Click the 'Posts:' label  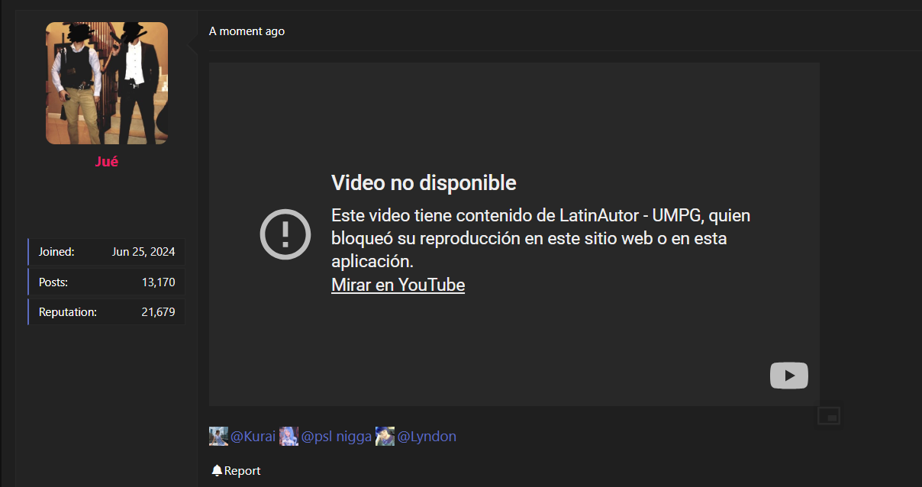tap(53, 282)
